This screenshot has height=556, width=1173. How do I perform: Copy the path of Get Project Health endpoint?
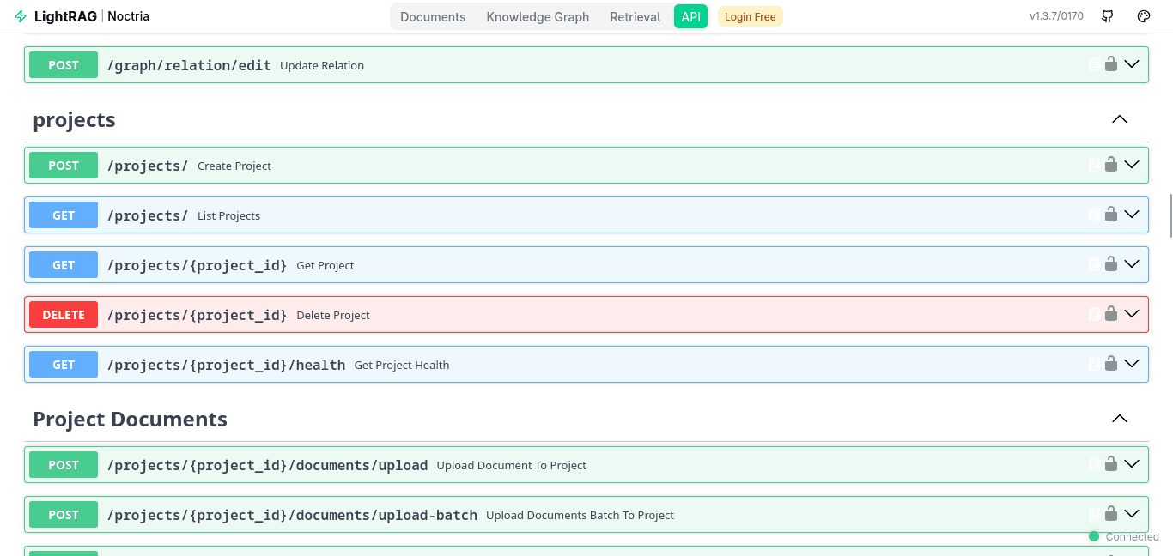[x=1095, y=365]
